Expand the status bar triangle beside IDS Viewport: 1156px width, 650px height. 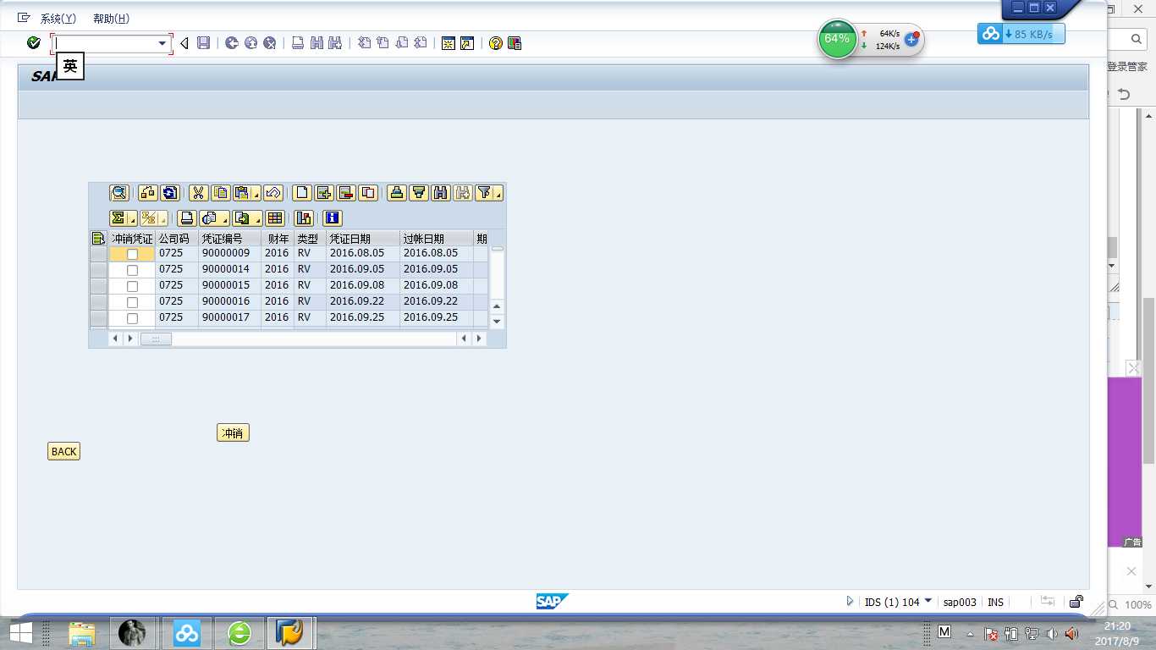tap(850, 602)
